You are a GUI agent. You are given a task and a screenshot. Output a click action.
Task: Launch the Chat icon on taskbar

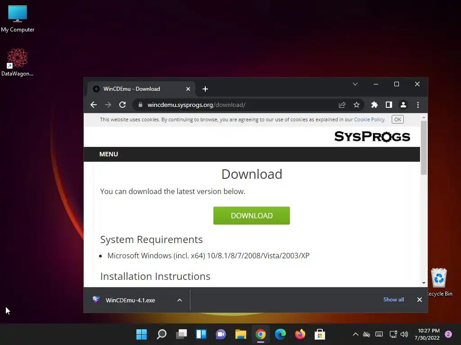221,334
